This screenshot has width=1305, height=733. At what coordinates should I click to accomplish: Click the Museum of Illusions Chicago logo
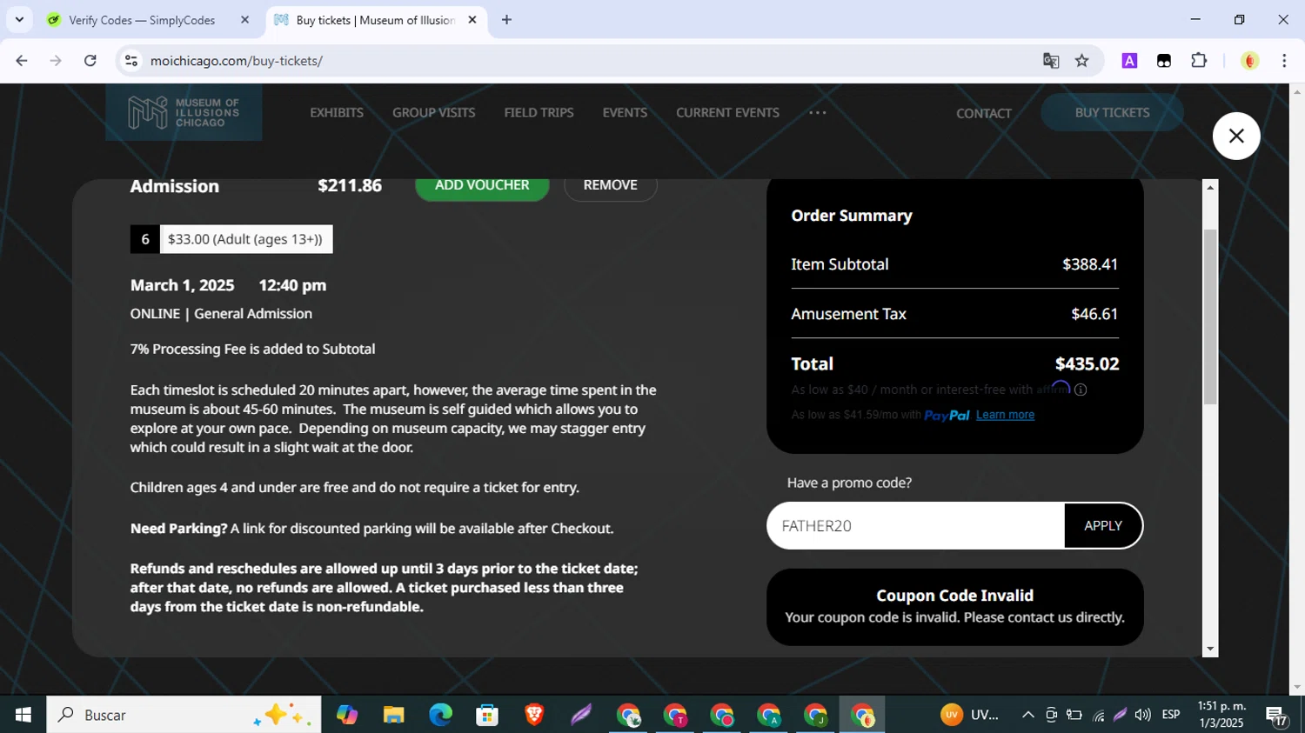[x=184, y=113]
